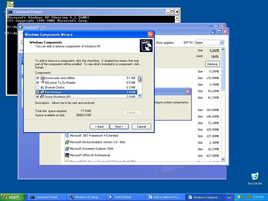This screenshot has height=201, width=268.
Task: Click the Document Explorer 2008 program icon
Action: click(x=67, y=149)
